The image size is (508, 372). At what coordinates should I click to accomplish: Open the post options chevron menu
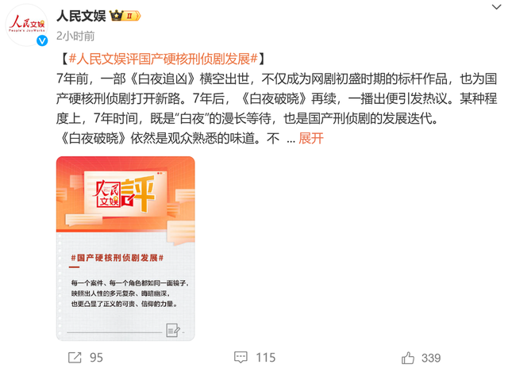click(496, 7)
